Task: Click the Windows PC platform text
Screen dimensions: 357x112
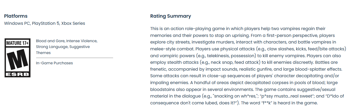Action: pyautogui.click(x=17, y=23)
